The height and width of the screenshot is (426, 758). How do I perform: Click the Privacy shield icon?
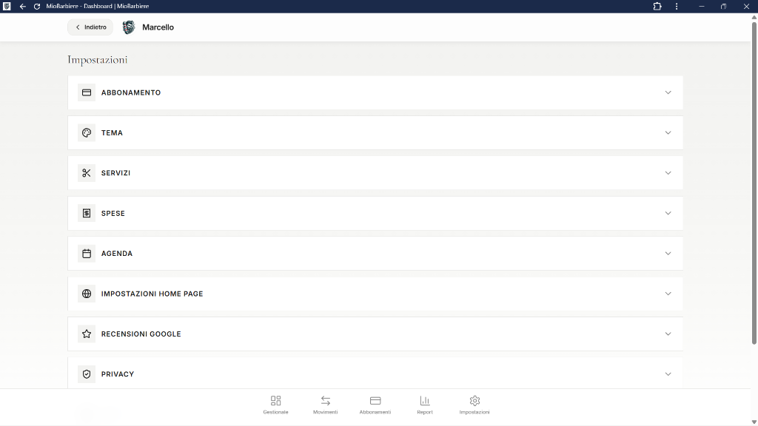tap(87, 373)
